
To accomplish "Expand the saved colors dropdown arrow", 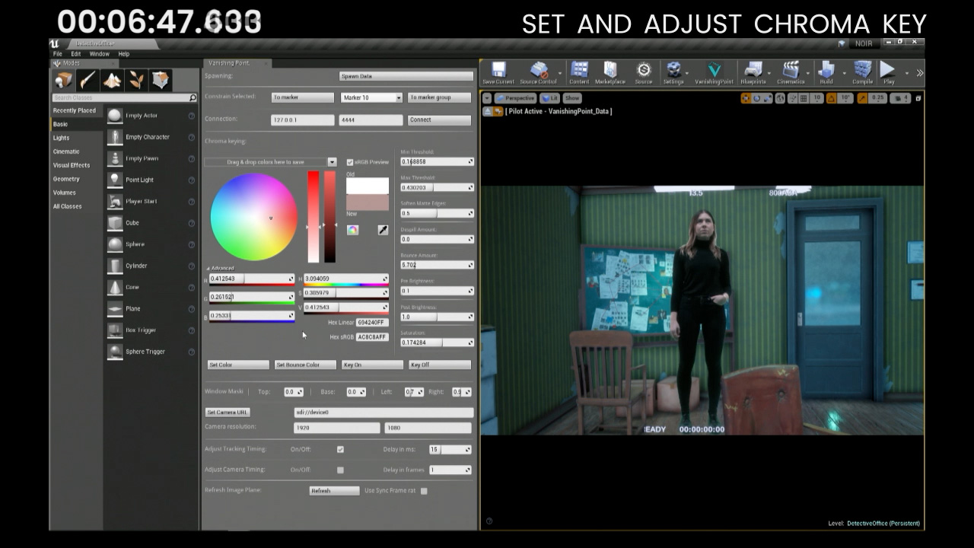I will click(332, 162).
